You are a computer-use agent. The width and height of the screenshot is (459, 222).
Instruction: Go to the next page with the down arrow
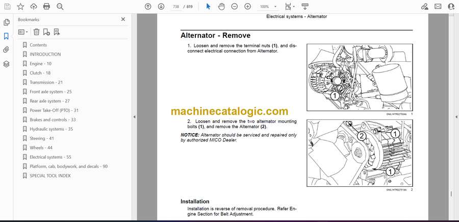tap(161, 7)
